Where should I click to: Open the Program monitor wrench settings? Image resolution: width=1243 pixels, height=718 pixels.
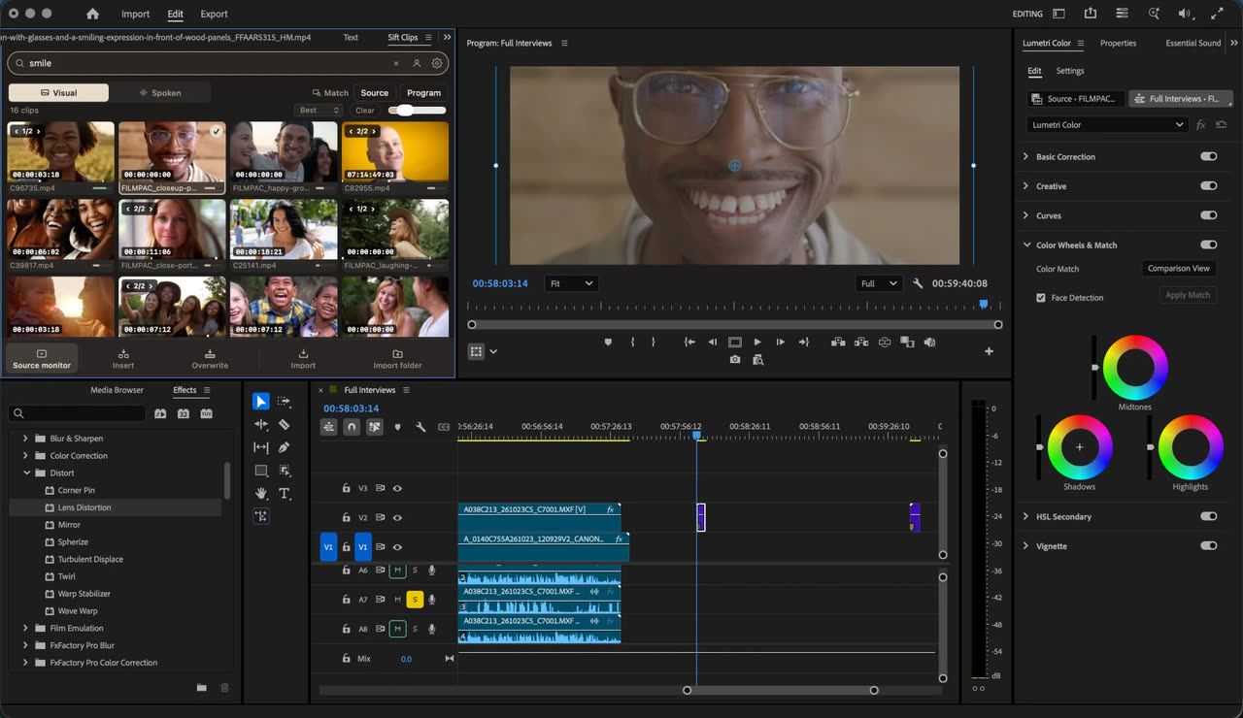point(918,283)
